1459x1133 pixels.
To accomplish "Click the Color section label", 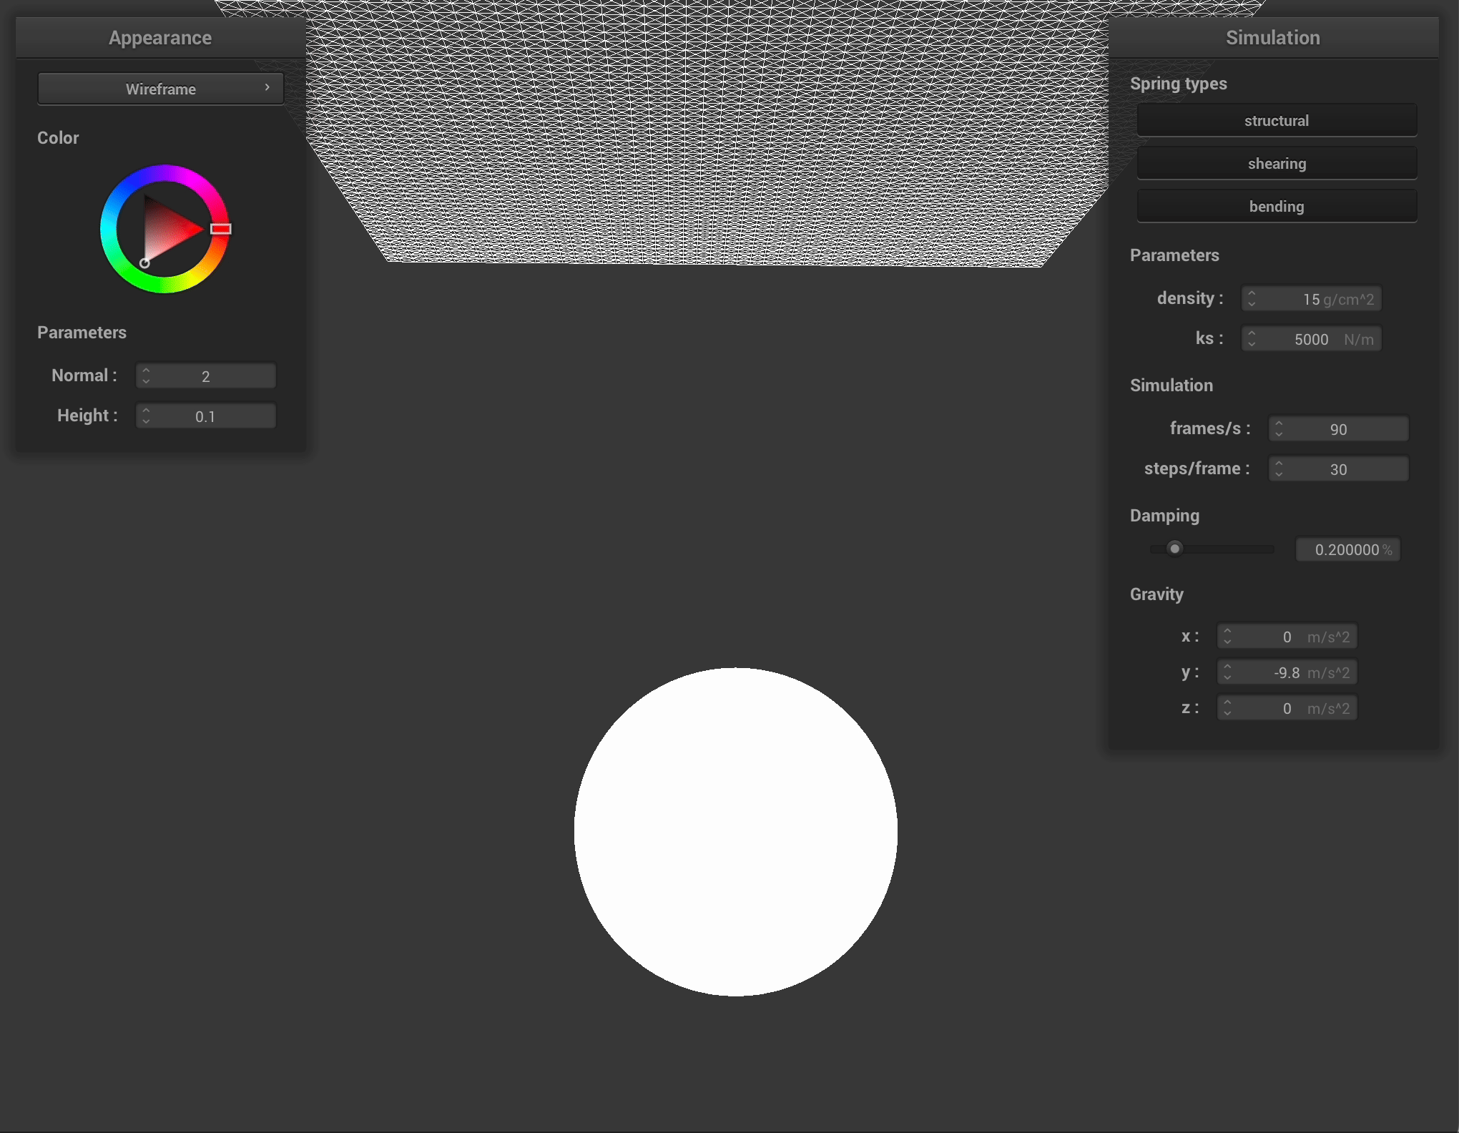I will (x=58, y=138).
